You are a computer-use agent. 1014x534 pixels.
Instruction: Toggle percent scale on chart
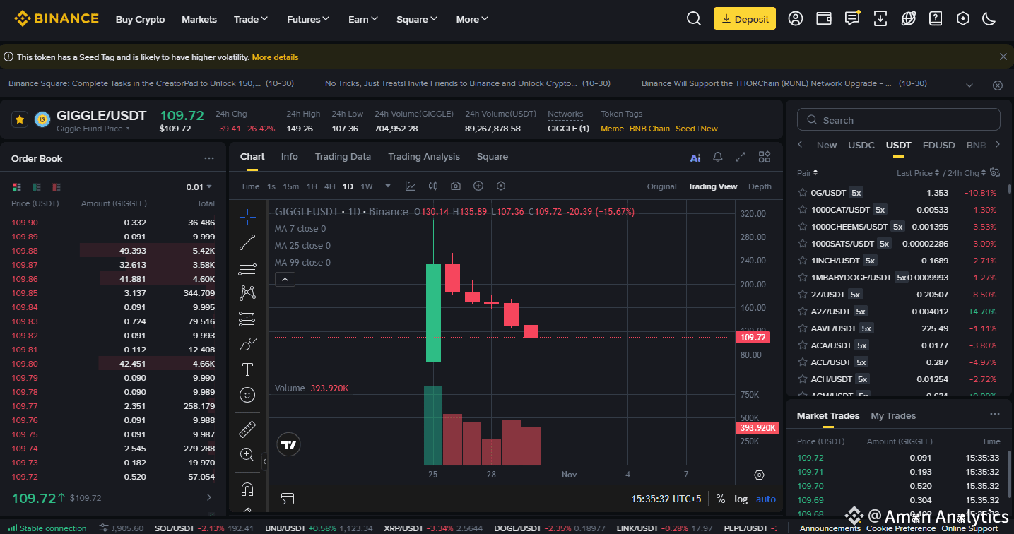pyautogui.click(x=721, y=499)
